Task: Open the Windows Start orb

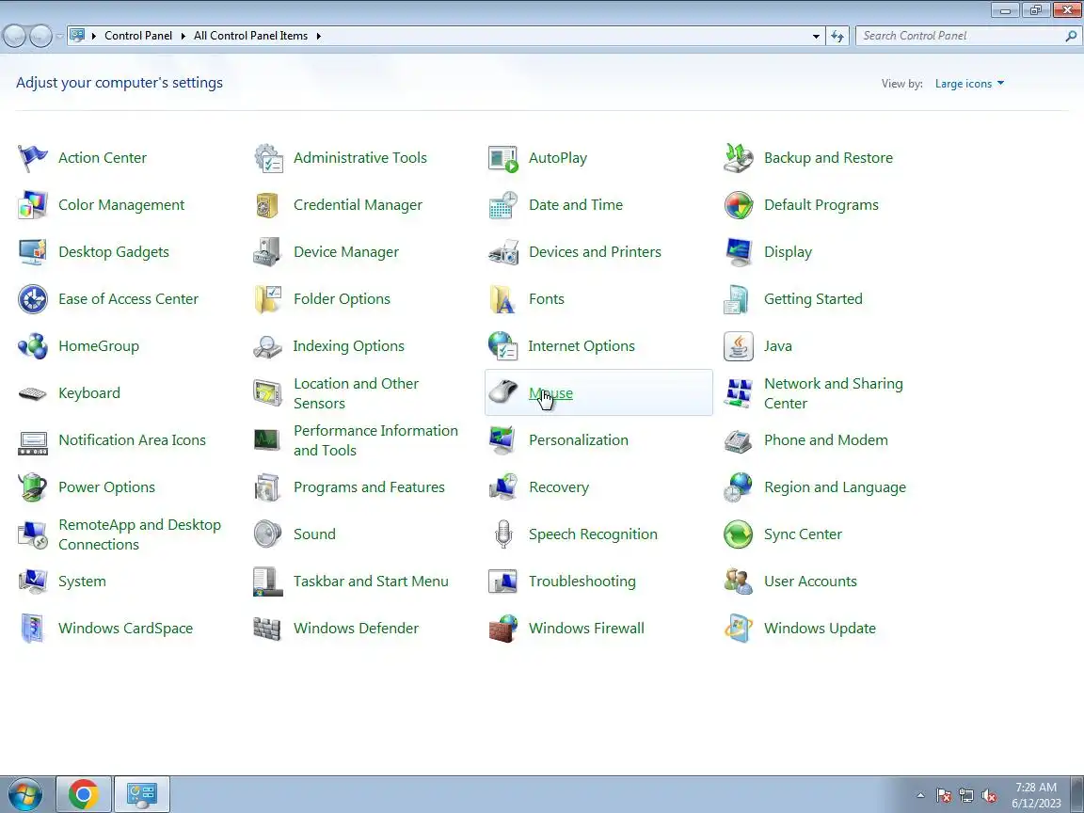Action: pos(24,795)
